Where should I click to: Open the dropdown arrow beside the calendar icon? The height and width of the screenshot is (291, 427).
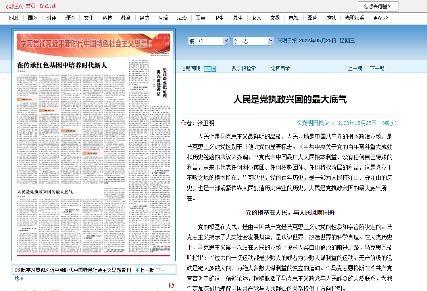214,69
